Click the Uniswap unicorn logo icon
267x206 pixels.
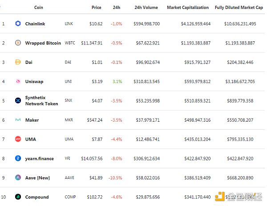18,82
